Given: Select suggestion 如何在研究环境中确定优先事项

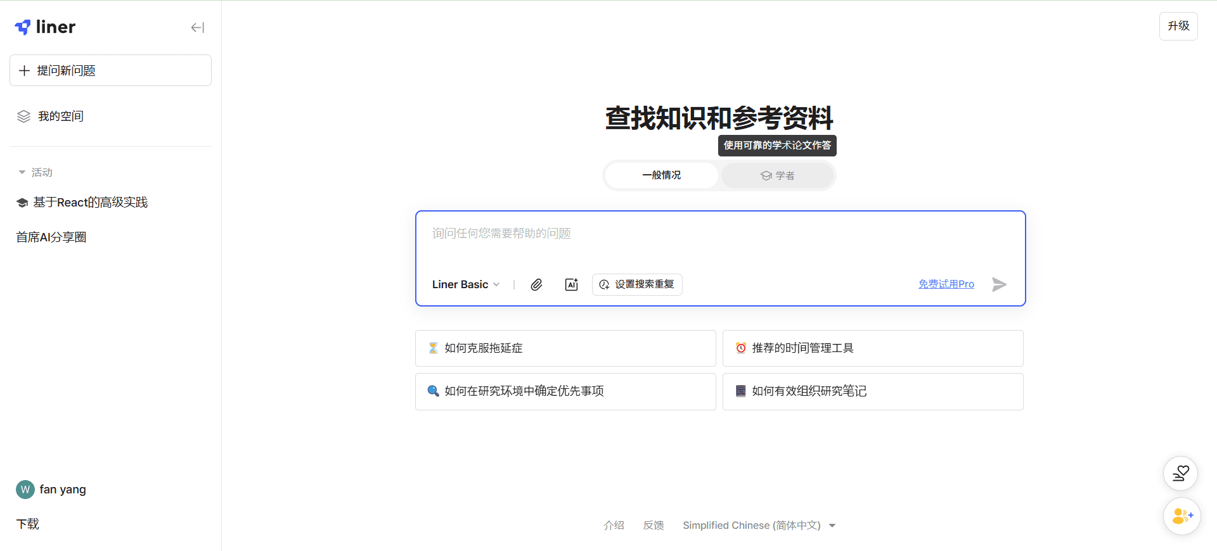Looking at the screenshot, I should pos(565,391).
